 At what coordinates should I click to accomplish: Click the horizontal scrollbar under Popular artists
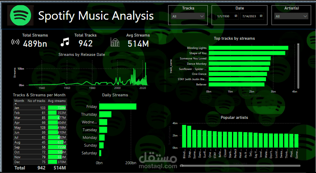(x=240, y=166)
